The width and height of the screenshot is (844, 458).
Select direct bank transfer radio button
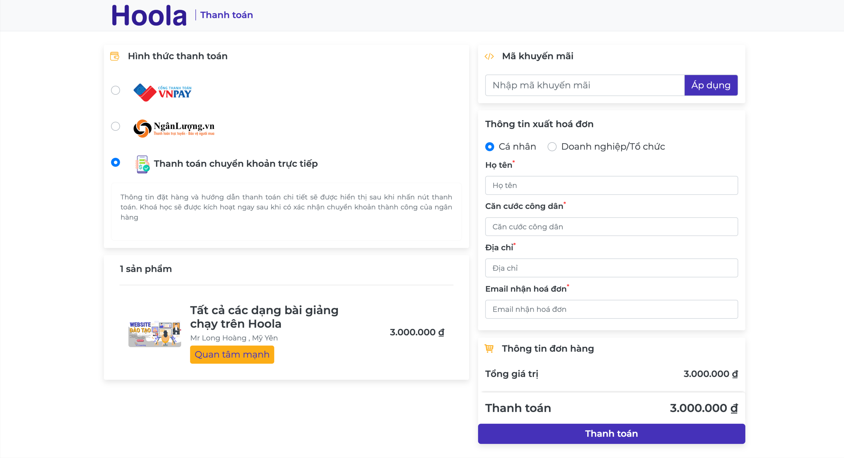point(115,162)
